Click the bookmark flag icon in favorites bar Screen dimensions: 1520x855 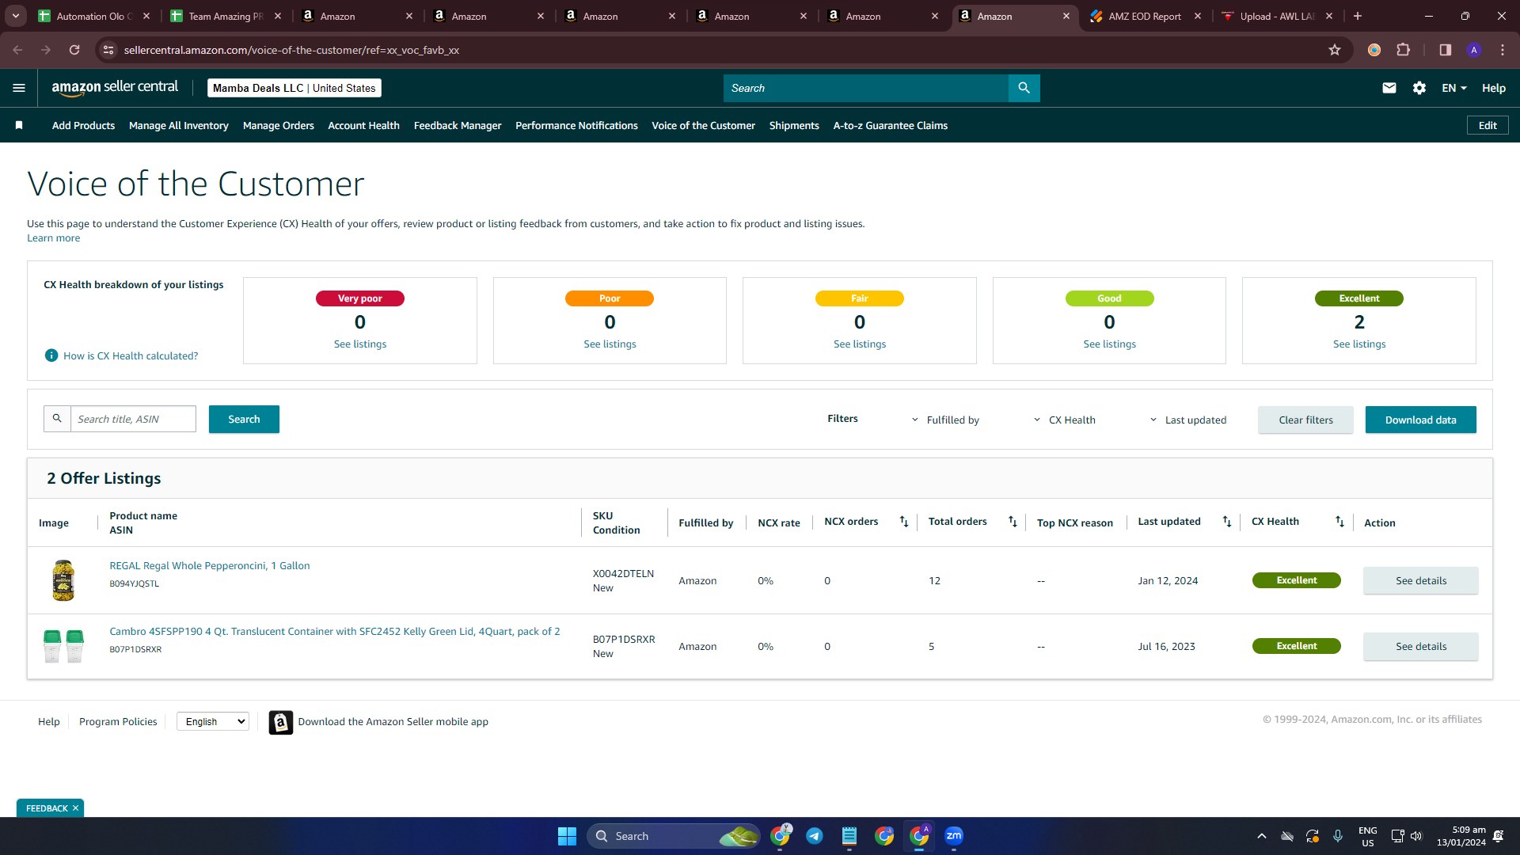point(19,125)
